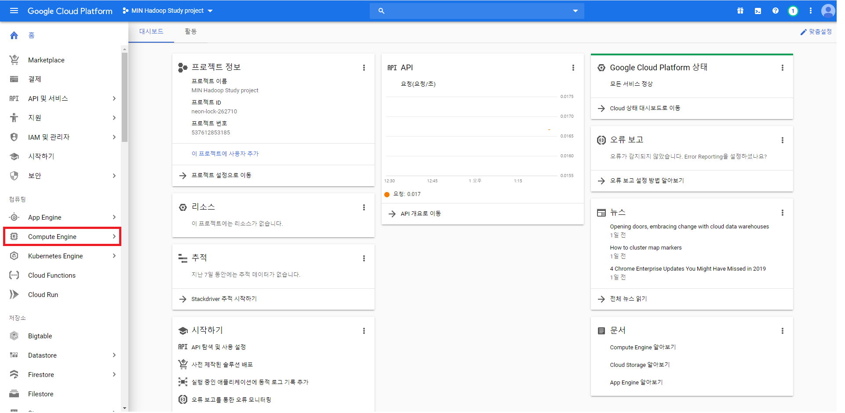Expand the API 및 서비스 submenu
Screen dimensions: 845x413
click(114, 98)
